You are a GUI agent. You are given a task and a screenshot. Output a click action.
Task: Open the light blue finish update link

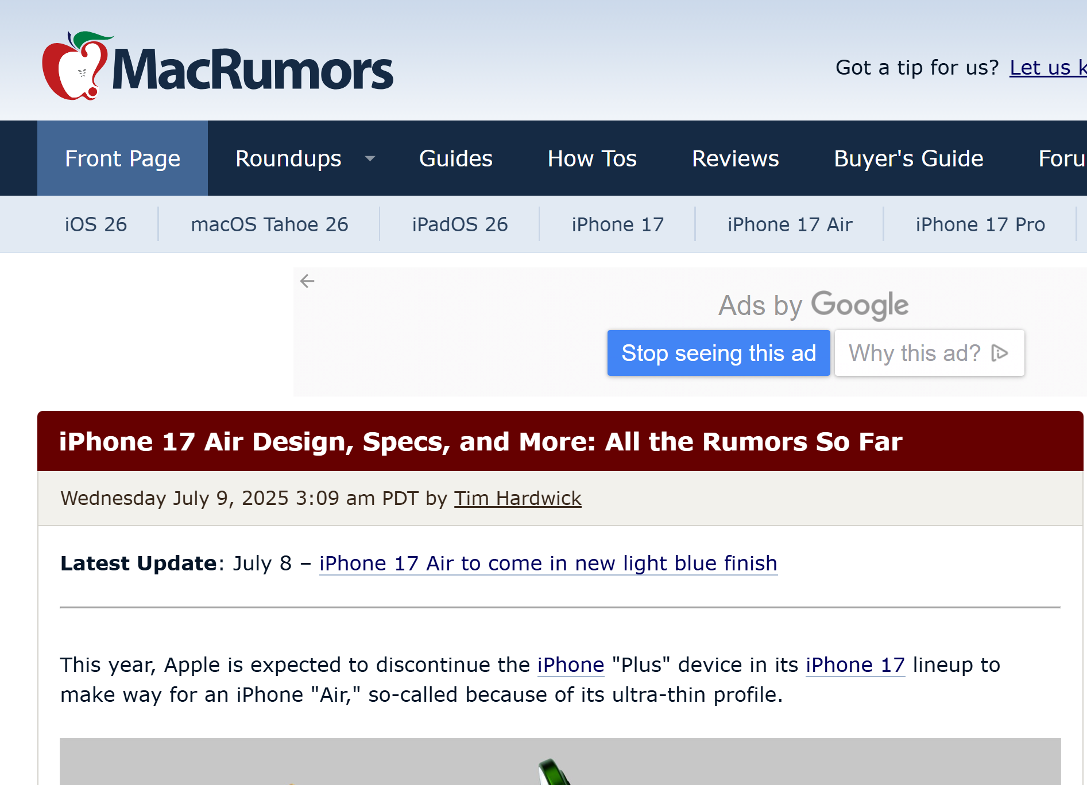click(548, 564)
